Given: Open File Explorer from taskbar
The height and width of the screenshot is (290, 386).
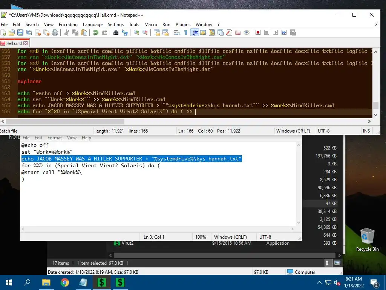Looking at the screenshot, I should click(x=46, y=282).
